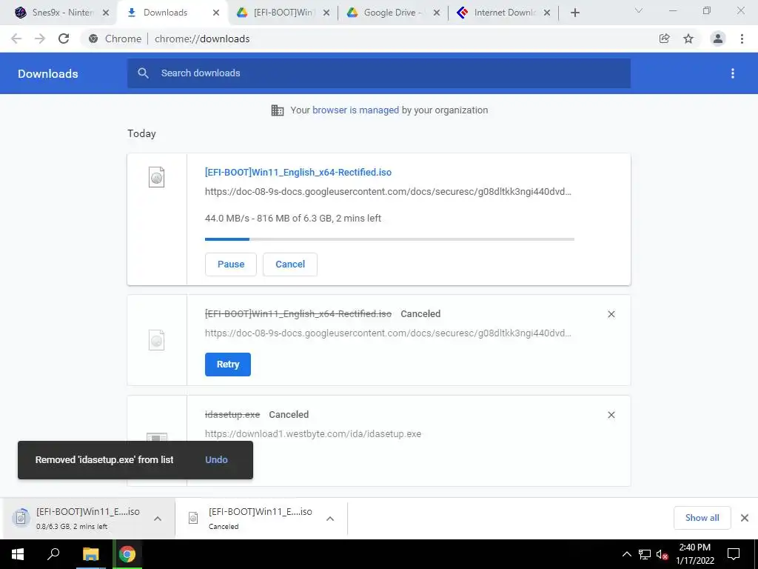Open Windows taskbar search
Image resolution: width=758 pixels, height=569 pixels.
[53, 554]
